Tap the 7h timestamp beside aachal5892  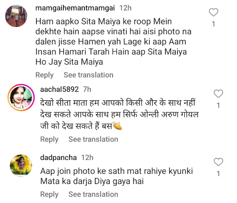click(x=87, y=89)
